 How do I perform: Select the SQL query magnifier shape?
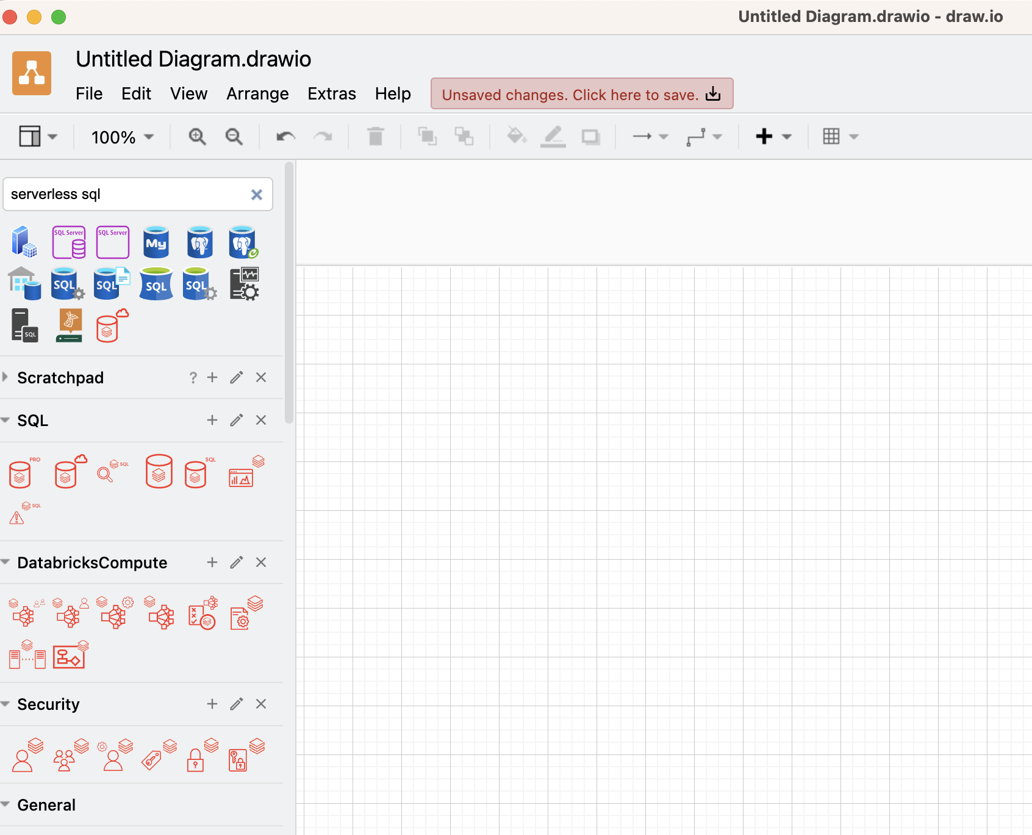[113, 471]
